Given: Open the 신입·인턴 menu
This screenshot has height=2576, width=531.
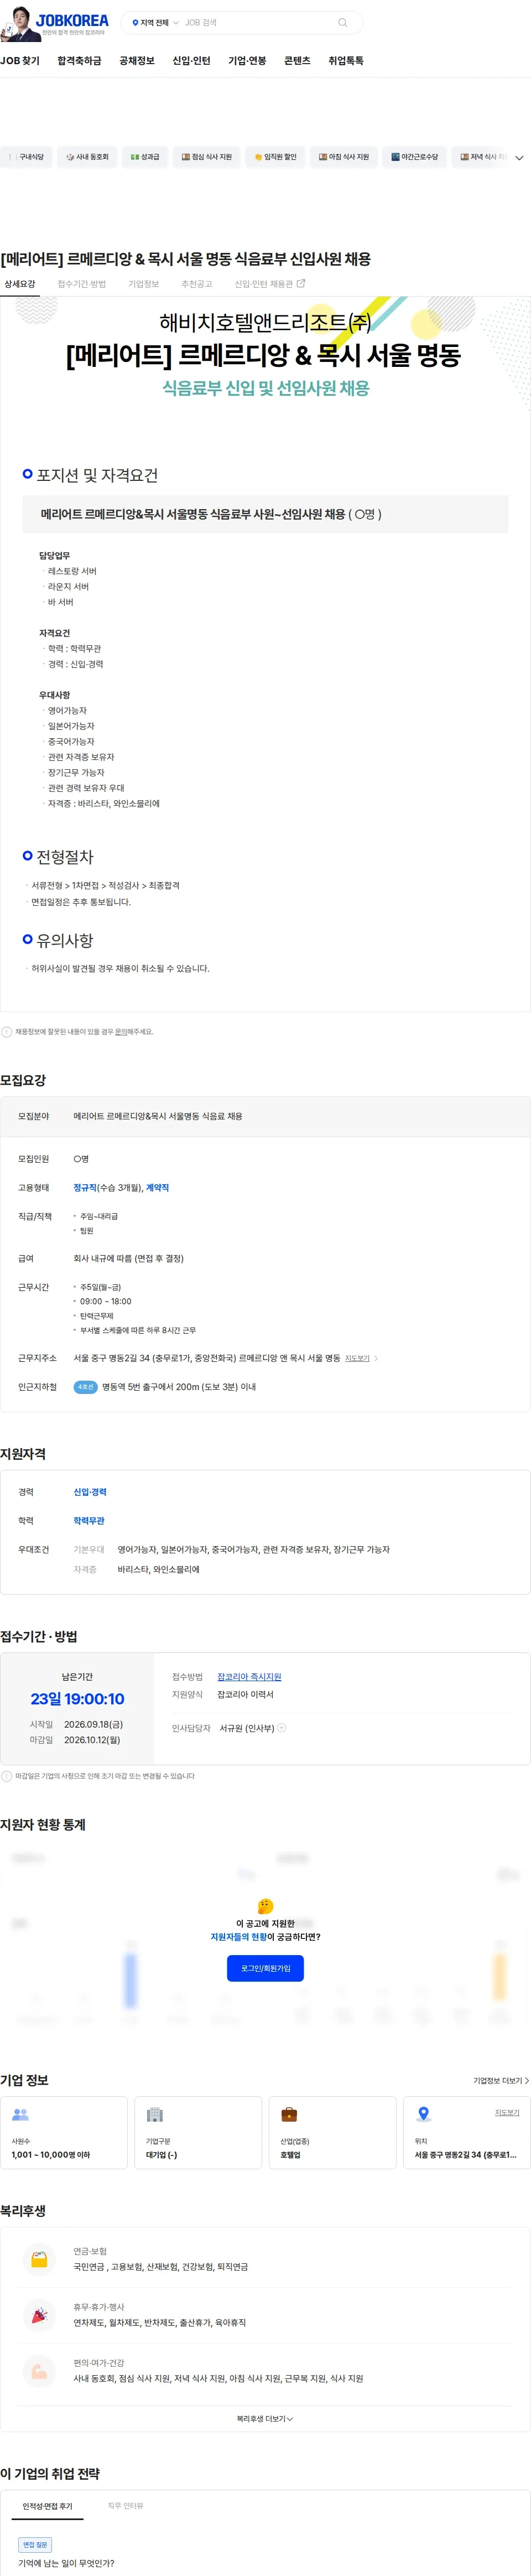Looking at the screenshot, I should point(191,61).
